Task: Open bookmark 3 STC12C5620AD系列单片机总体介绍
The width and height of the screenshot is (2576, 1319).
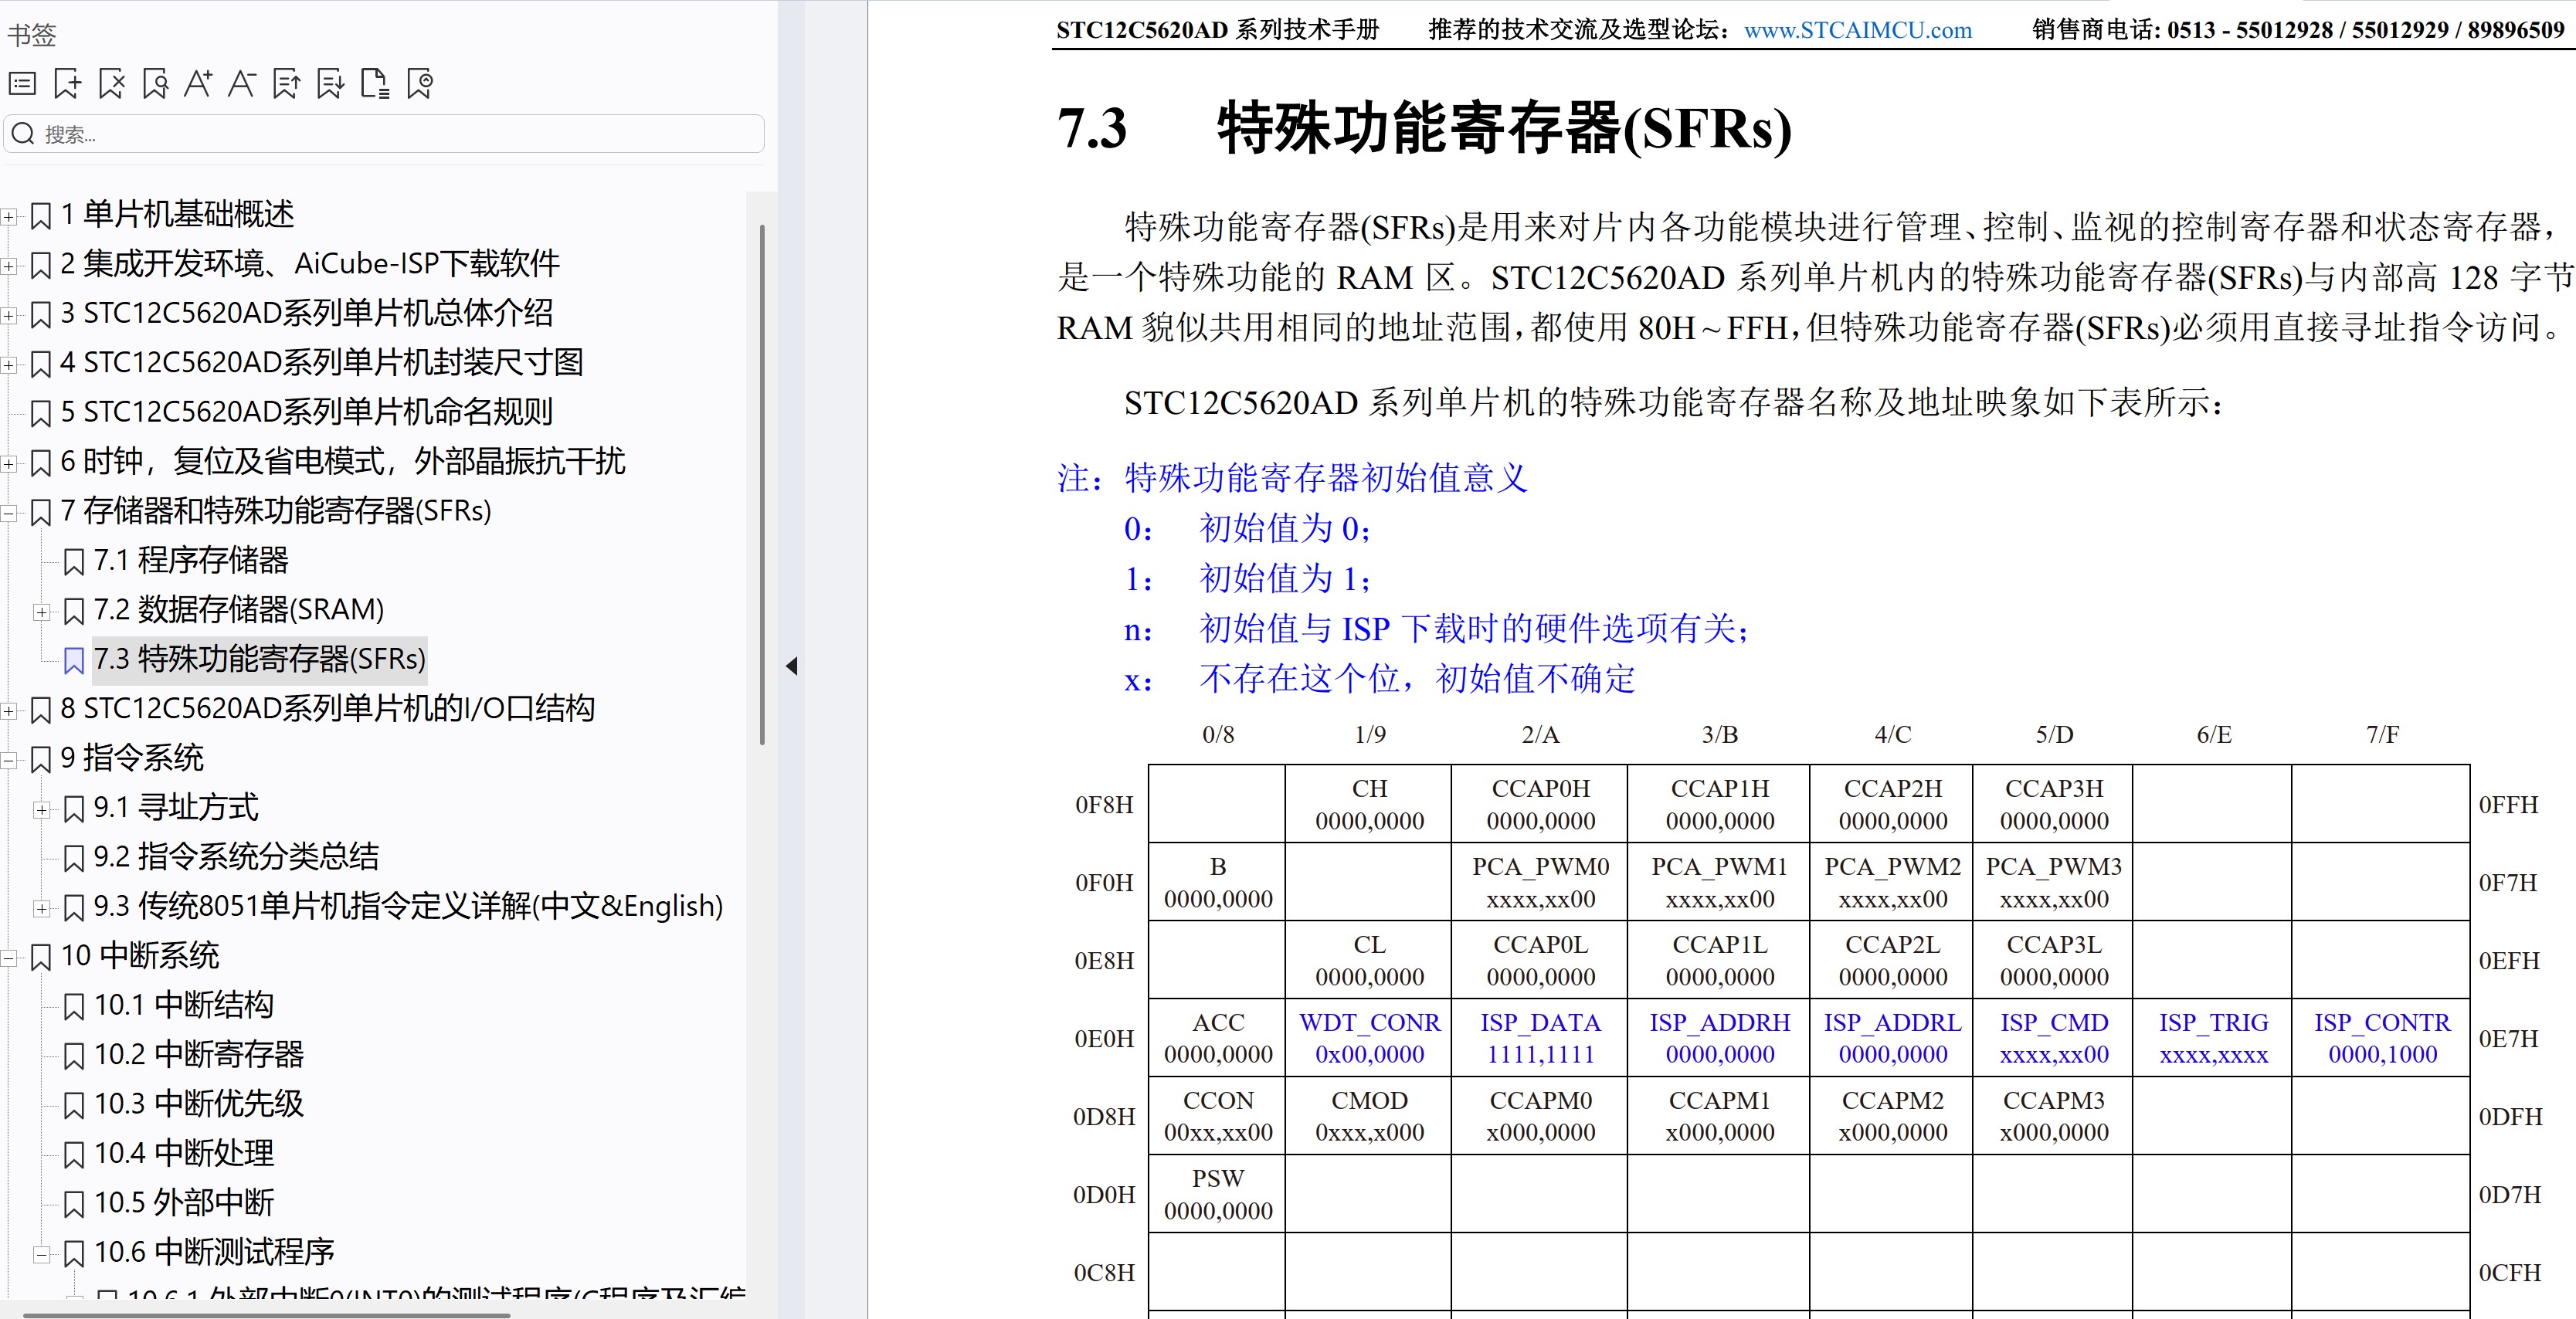Action: pyautogui.click(x=306, y=313)
